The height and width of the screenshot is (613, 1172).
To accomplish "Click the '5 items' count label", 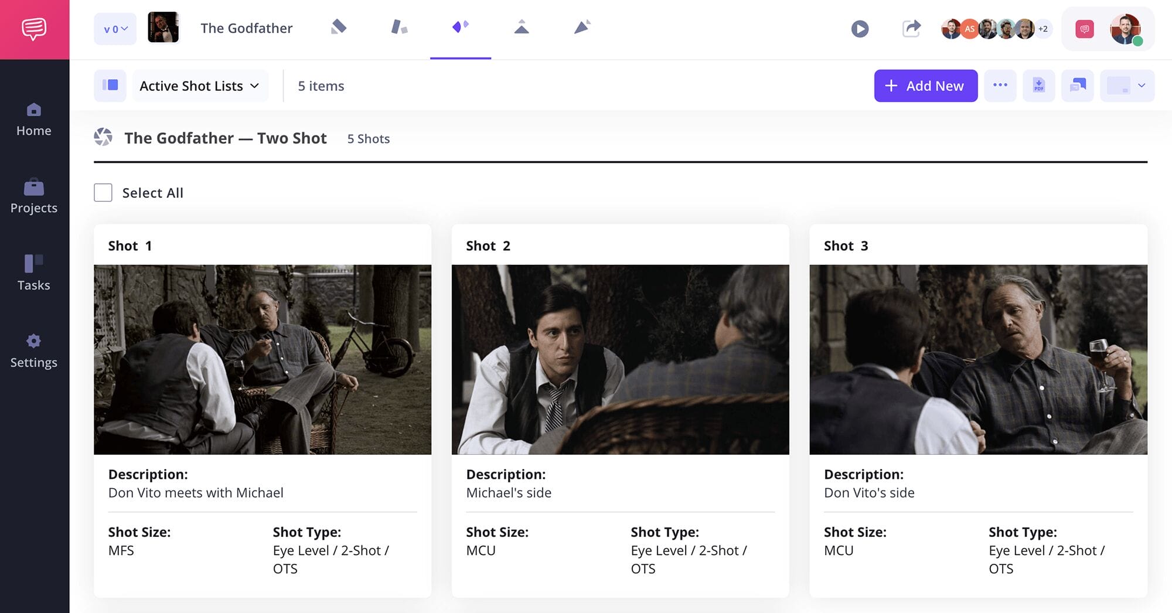I will point(321,86).
